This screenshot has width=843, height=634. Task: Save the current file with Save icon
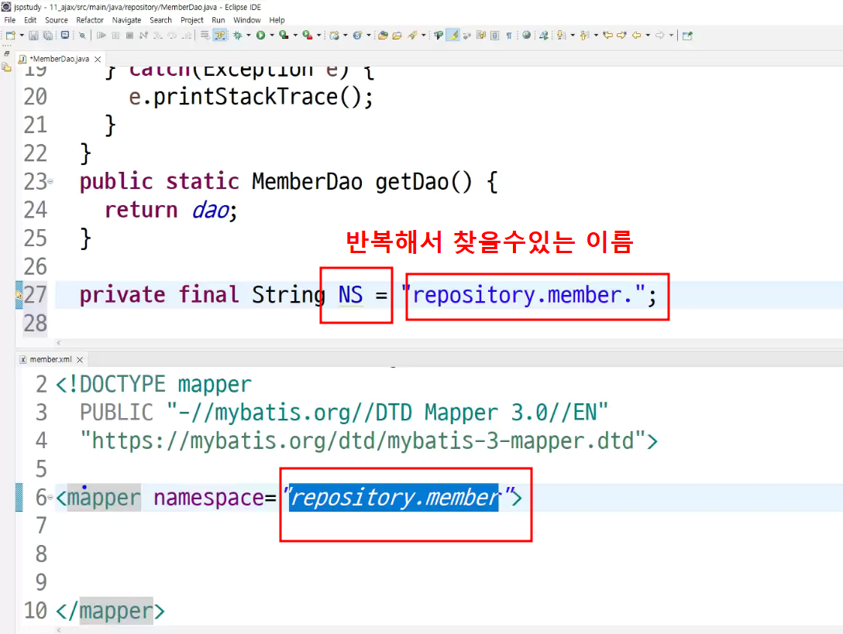(x=33, y=36)
